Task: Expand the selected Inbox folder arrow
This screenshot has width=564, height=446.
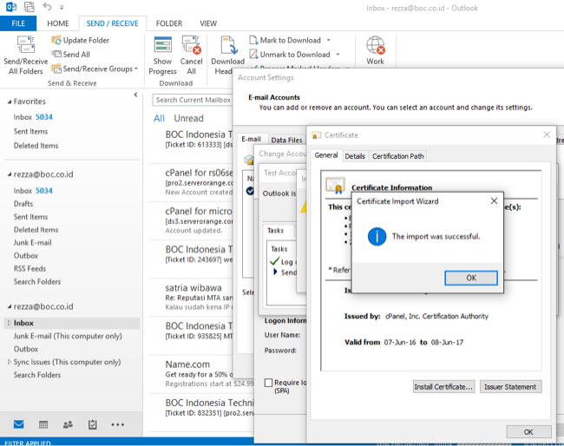Action: [10, 323]
